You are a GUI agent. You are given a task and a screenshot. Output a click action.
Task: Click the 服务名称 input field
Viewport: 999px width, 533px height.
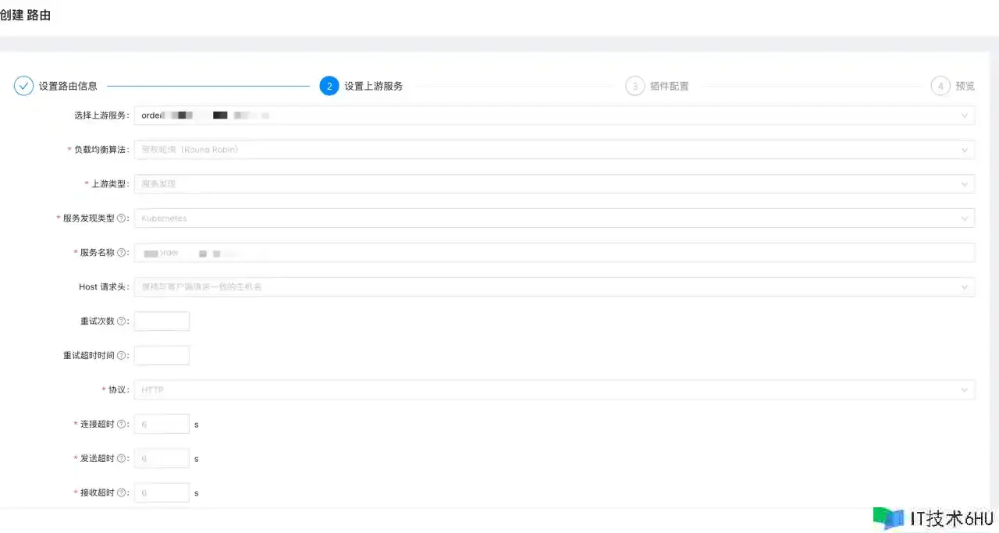tap(554, 253)
